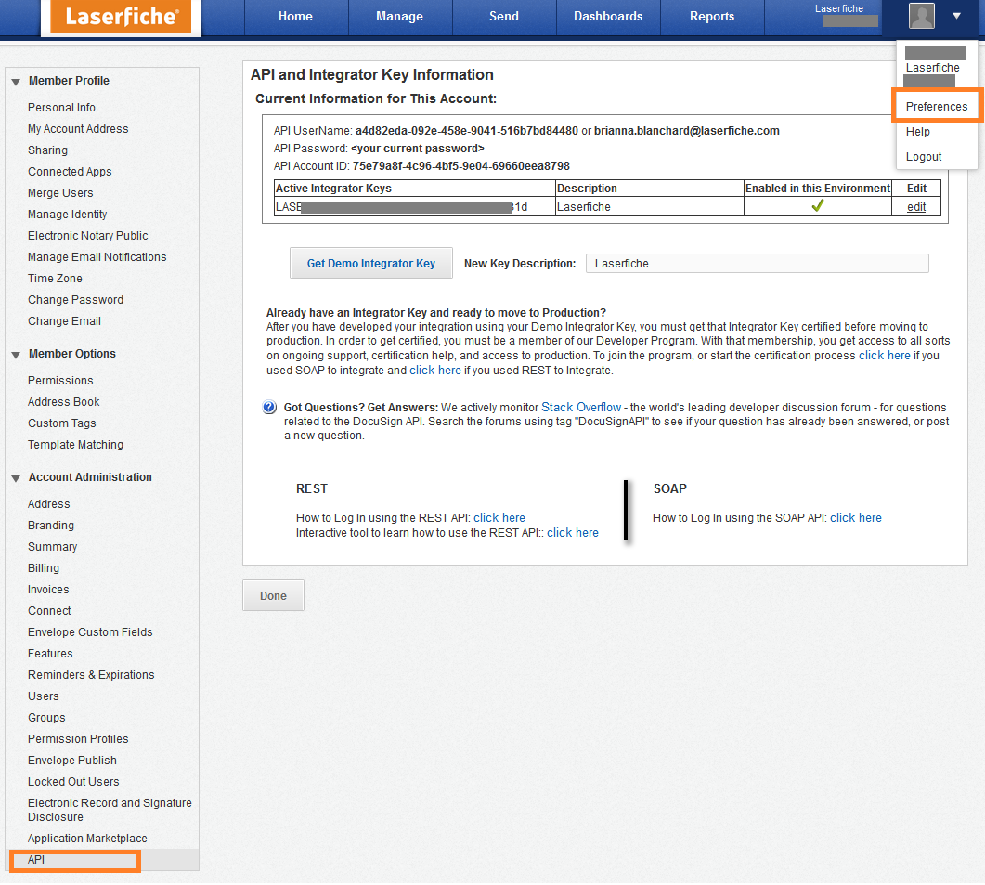Open Application Marketplace
985x885 pixels.
pos(87,839)
